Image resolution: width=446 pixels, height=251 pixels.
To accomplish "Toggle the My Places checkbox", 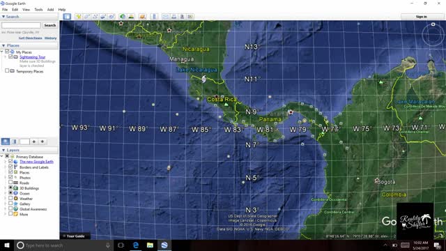I will coord(7,52).
